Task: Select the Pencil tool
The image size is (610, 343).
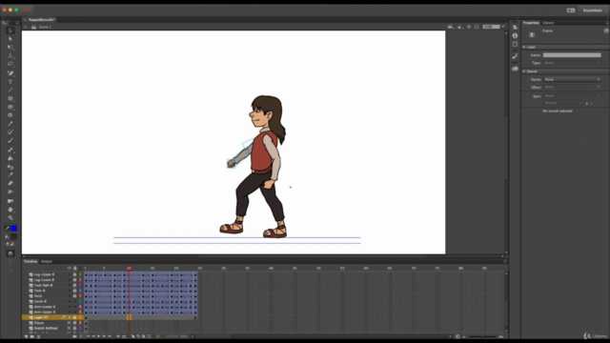Action: coord(10,124)
